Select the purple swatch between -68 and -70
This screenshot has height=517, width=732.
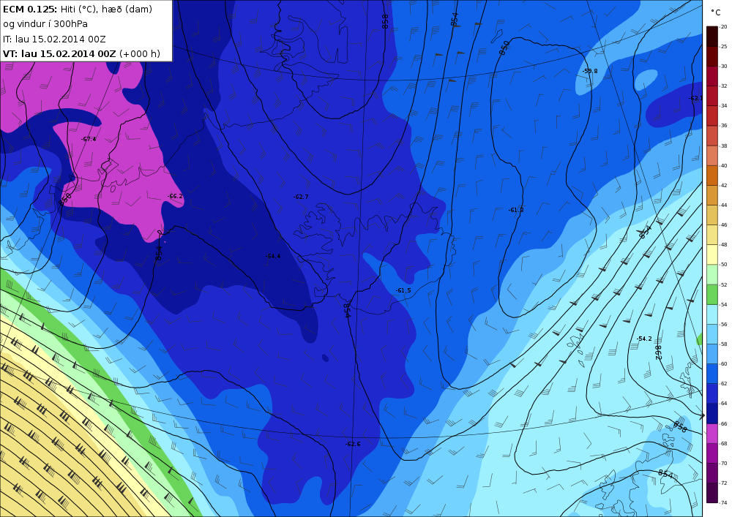tap(712, 453)
